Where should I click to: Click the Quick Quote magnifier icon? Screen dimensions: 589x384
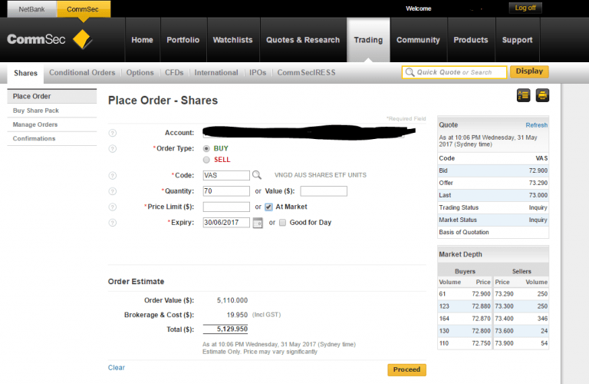click(410, 72)
